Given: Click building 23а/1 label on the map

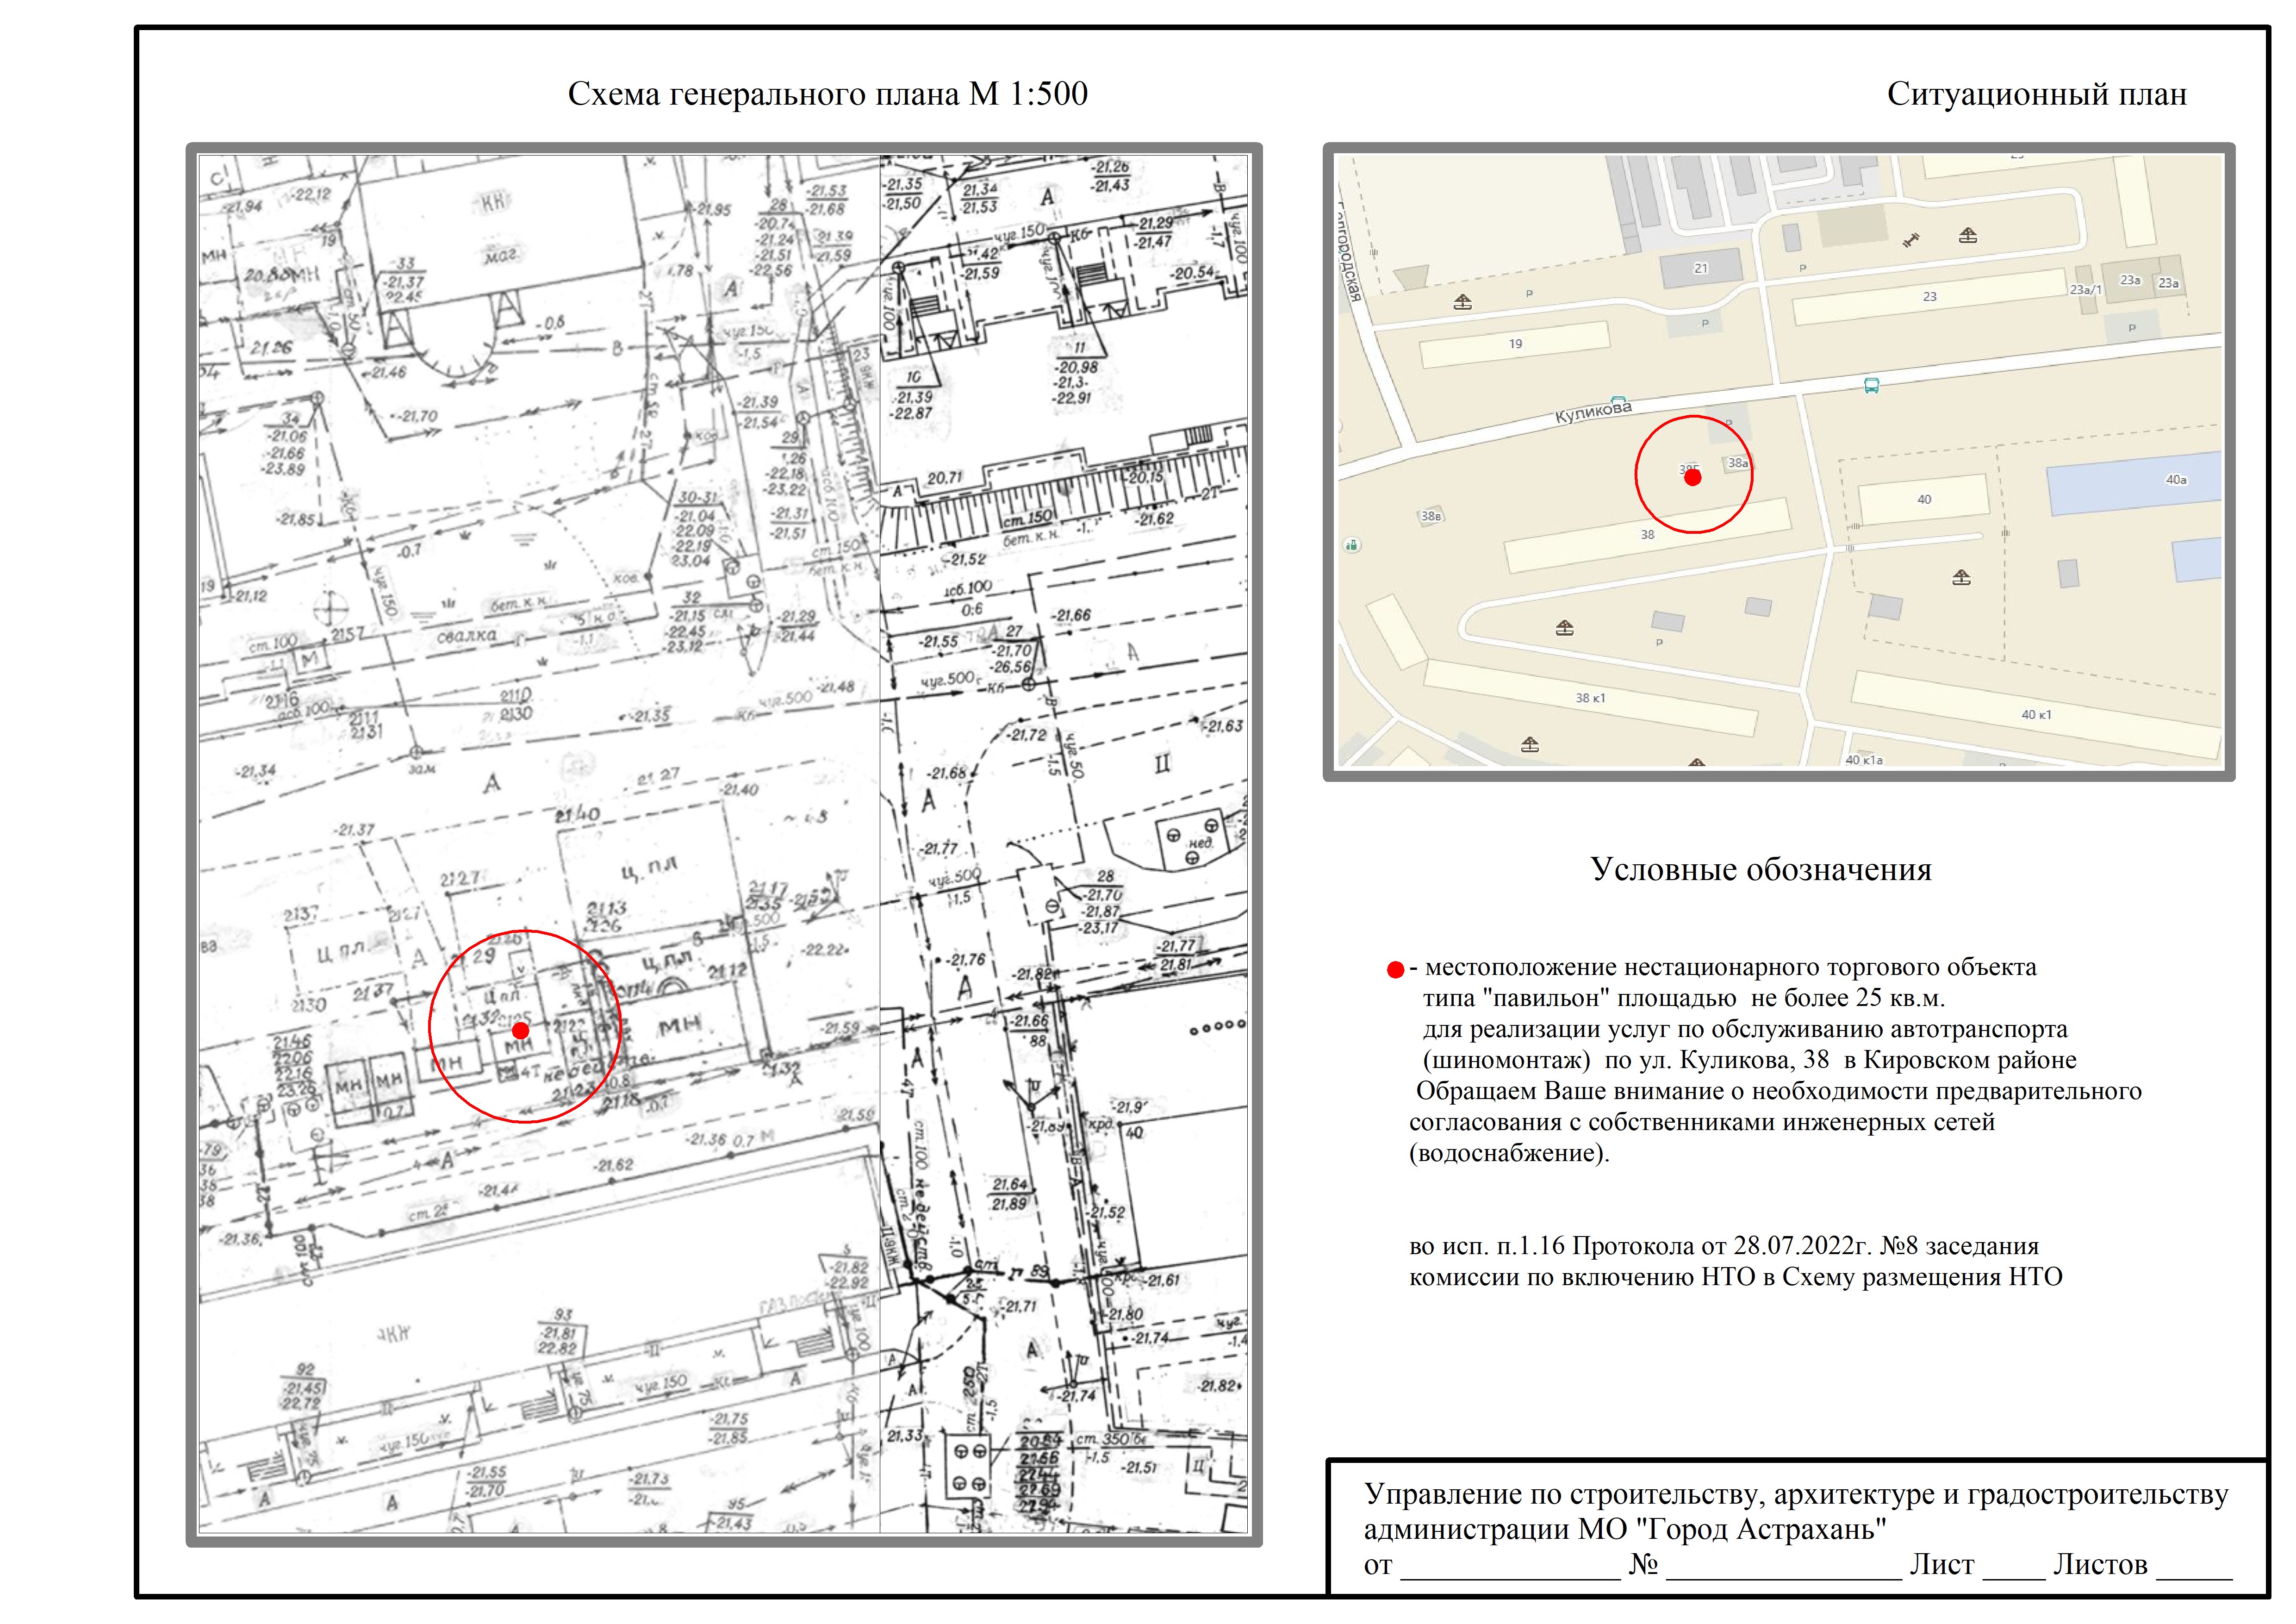Looking at the screenshot, I should point(2085,290).
